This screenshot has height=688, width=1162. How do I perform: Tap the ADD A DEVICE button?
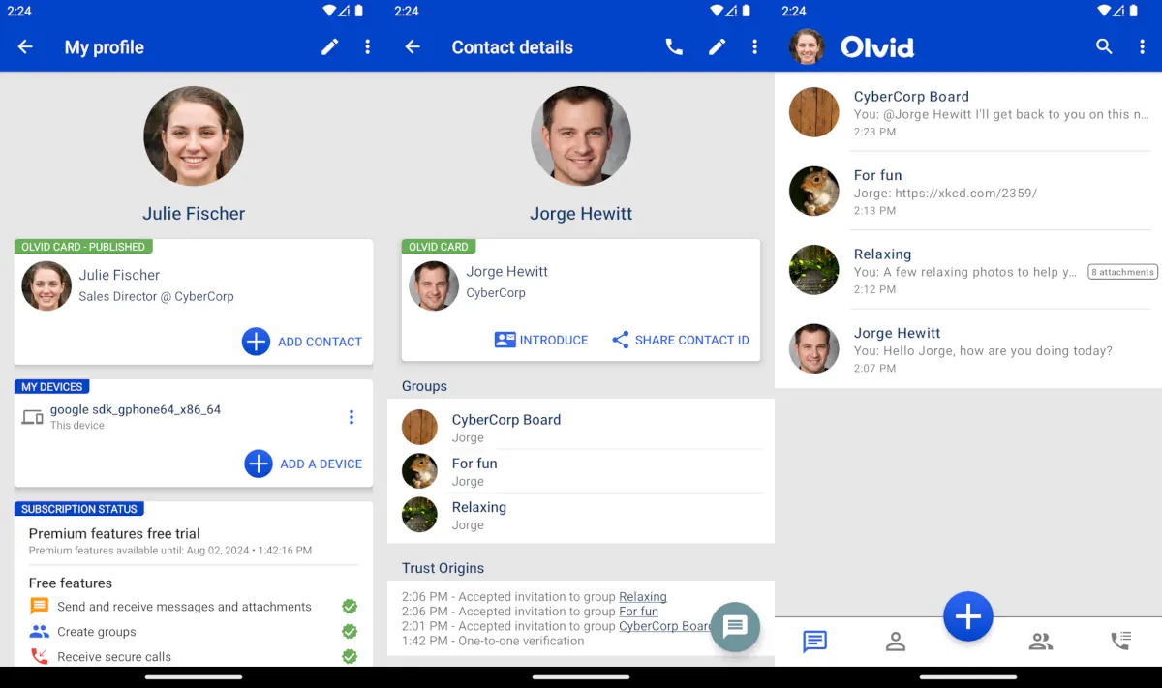tap(304, 464)
